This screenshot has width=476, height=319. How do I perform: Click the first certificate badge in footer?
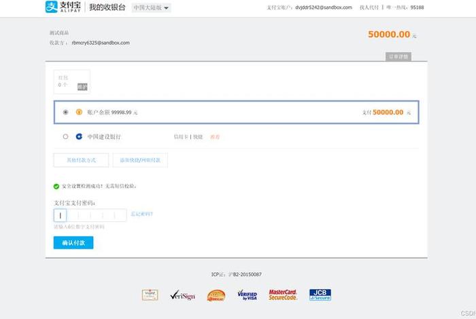[150, 295]
